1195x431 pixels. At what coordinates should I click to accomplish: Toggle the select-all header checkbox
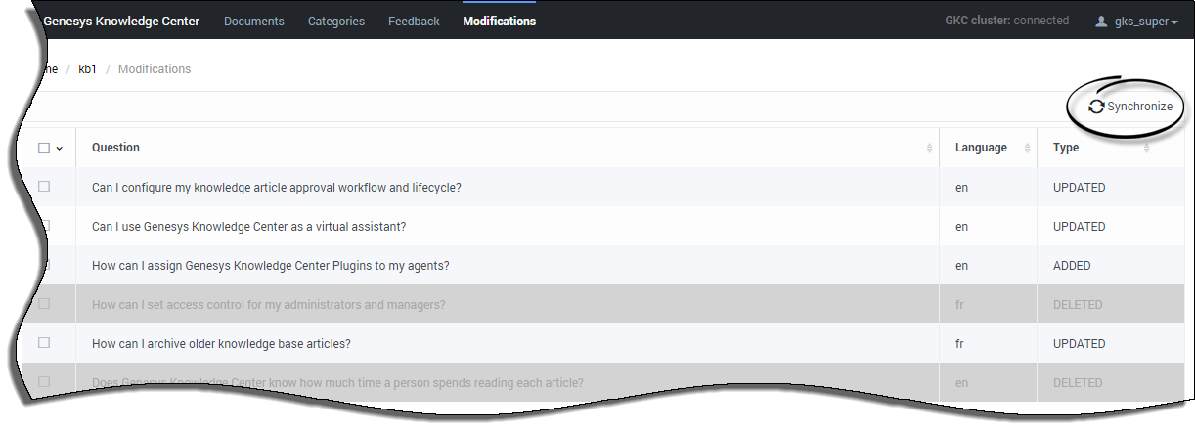pyautogui.click(x=44, y=149)
